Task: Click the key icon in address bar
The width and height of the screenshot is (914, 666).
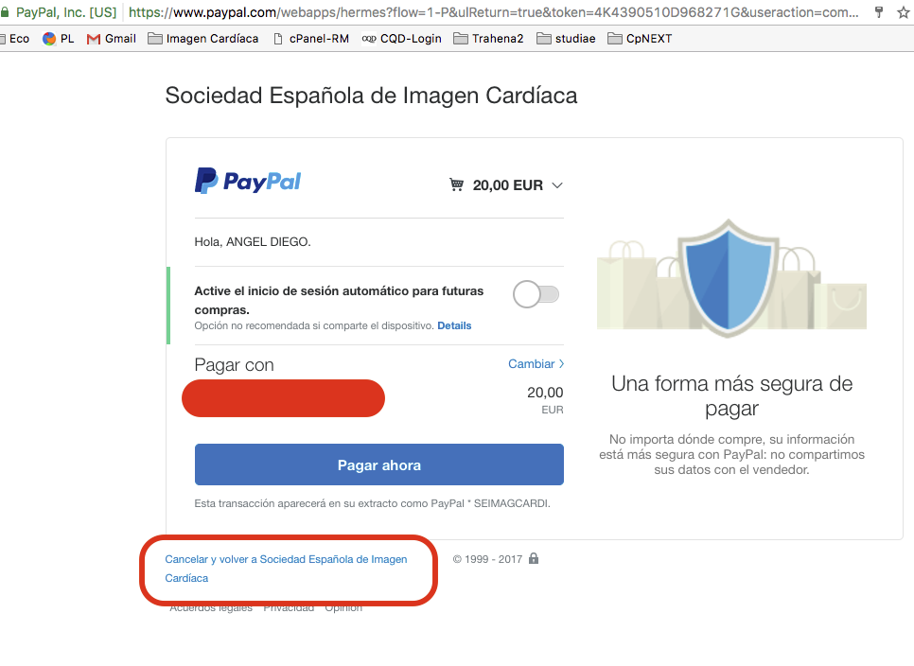Action: [x=879, y=12]
